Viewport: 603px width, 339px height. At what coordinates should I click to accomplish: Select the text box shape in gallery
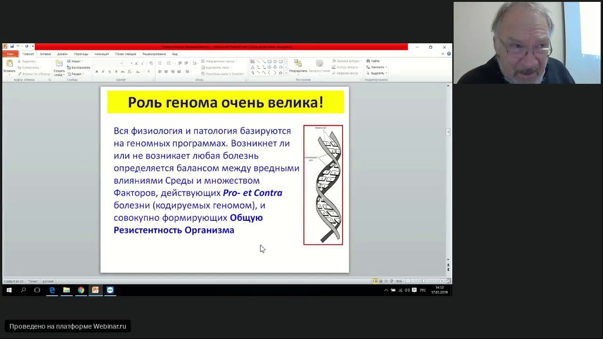point(253,62)
